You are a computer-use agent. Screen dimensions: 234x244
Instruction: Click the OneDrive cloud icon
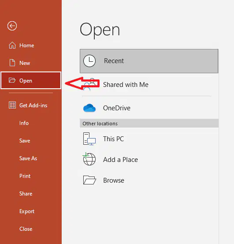tap(89, 108)
